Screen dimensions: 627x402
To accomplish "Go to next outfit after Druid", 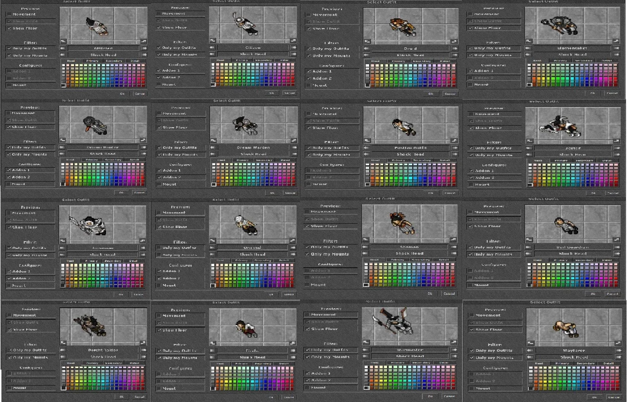I will [x=454, y=48].
